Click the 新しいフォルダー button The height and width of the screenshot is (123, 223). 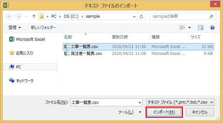(x=43, y=27)
